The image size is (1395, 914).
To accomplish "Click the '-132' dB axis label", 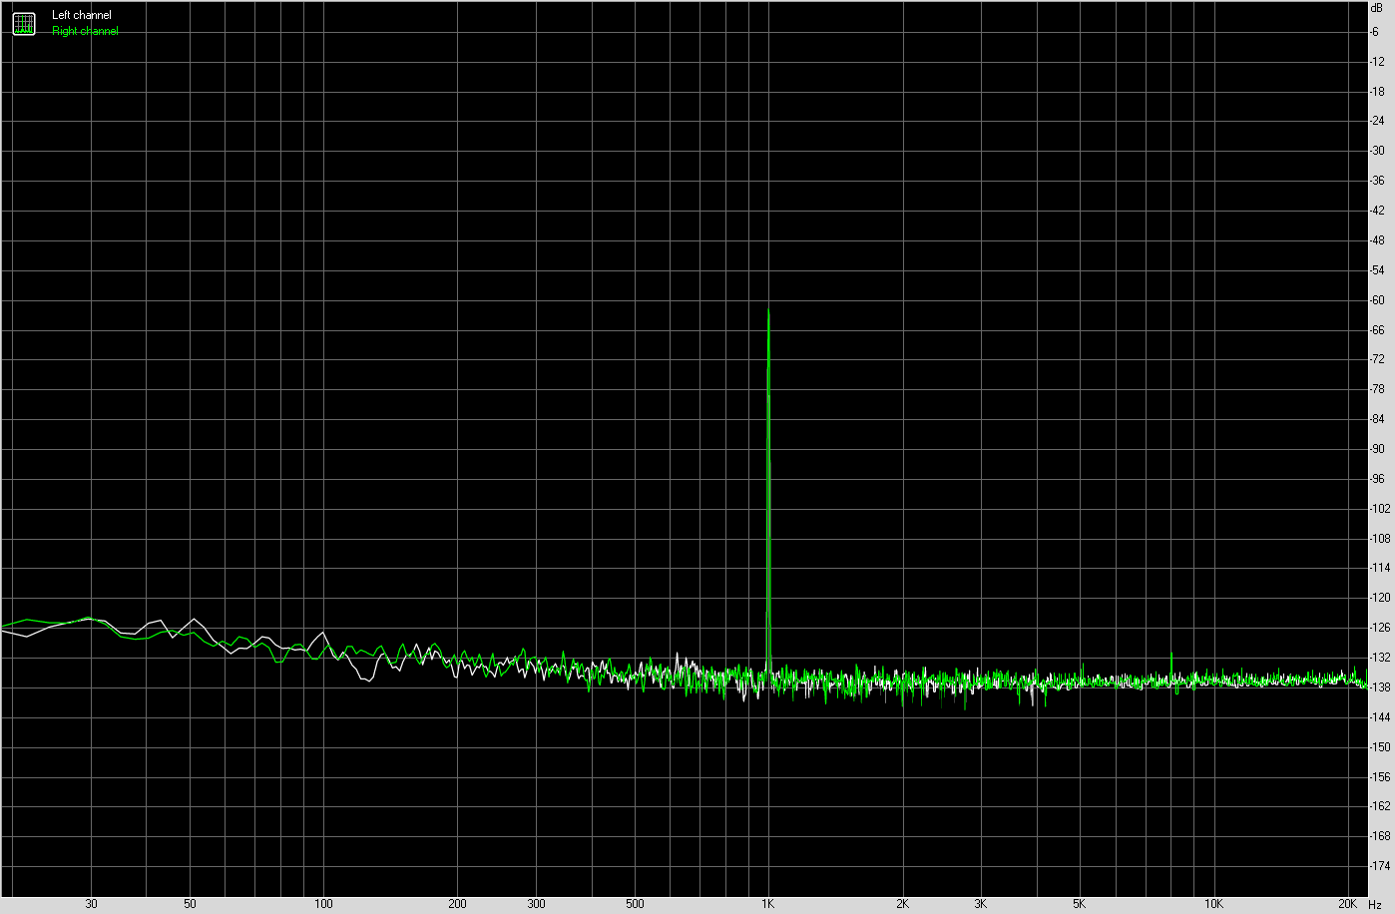I will tap(1380, 658).
